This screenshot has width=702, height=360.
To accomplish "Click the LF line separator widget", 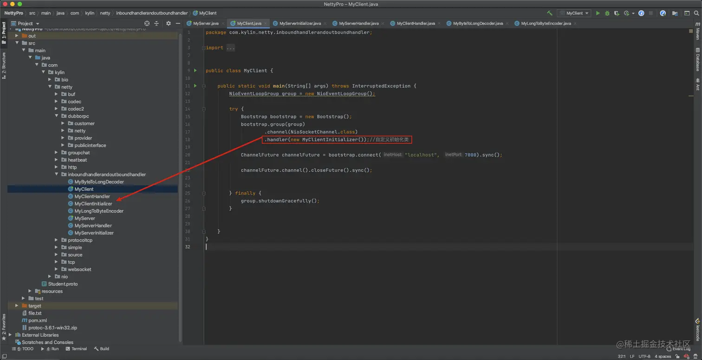I will click(632, 356).
